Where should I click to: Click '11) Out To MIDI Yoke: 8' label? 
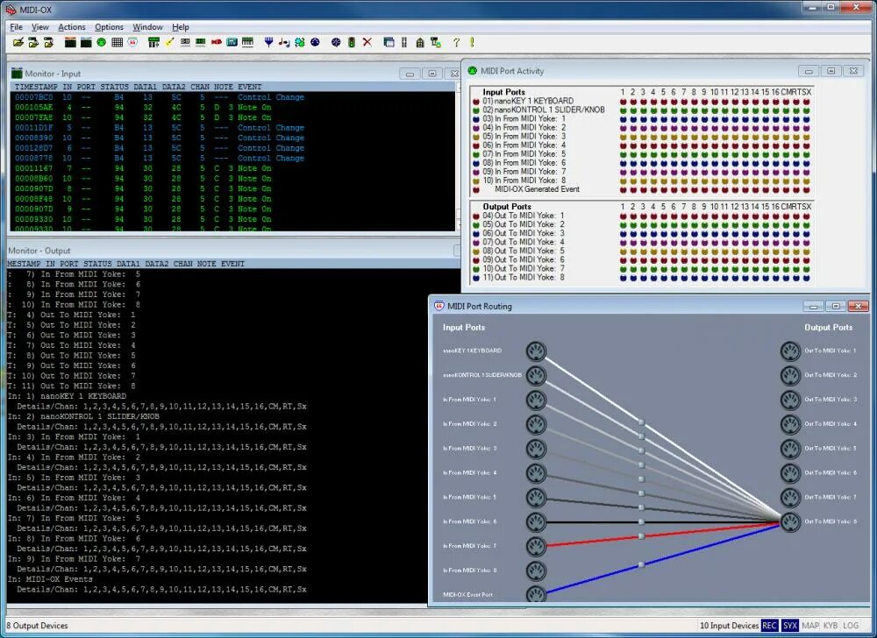[x=523, y=277]
